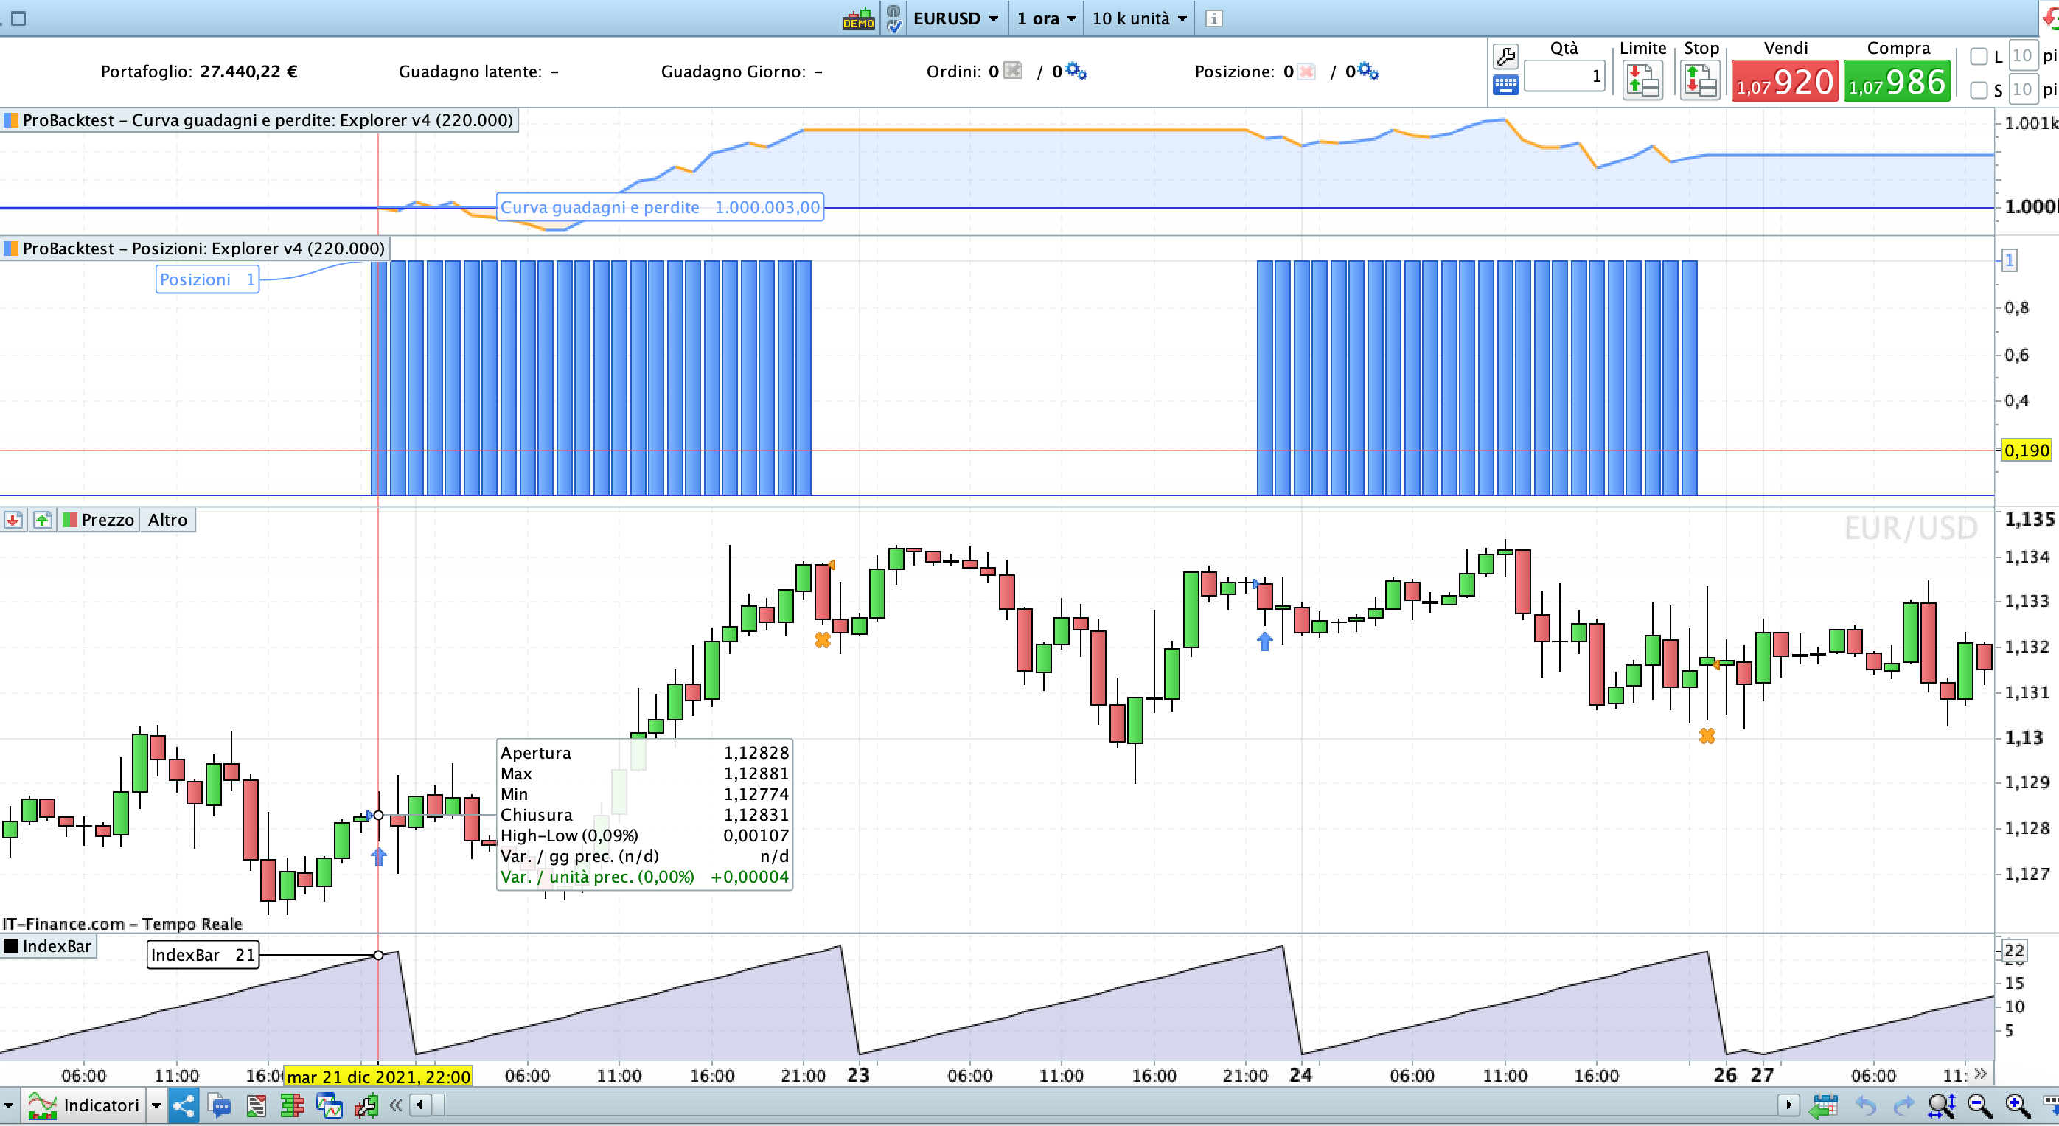The image size is (2059, 1126).
Task: Open the EURUSD instrument dropdown
Action: [955, 18]
